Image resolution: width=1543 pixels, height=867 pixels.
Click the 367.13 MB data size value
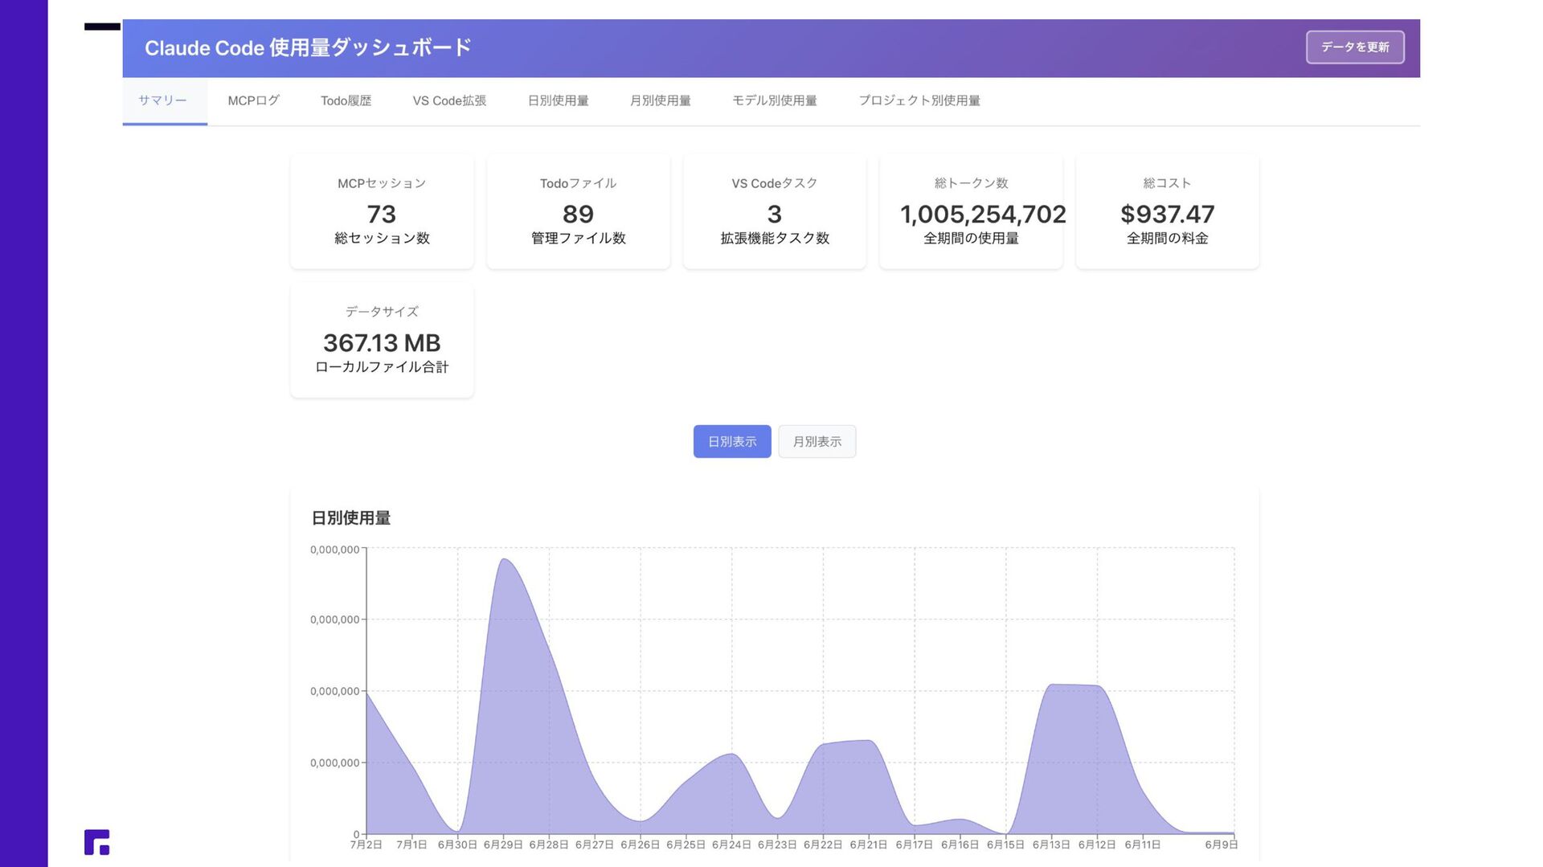(382, 343)
